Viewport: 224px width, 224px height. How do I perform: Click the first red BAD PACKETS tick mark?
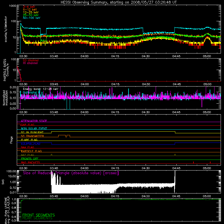(x=193, y=162)
